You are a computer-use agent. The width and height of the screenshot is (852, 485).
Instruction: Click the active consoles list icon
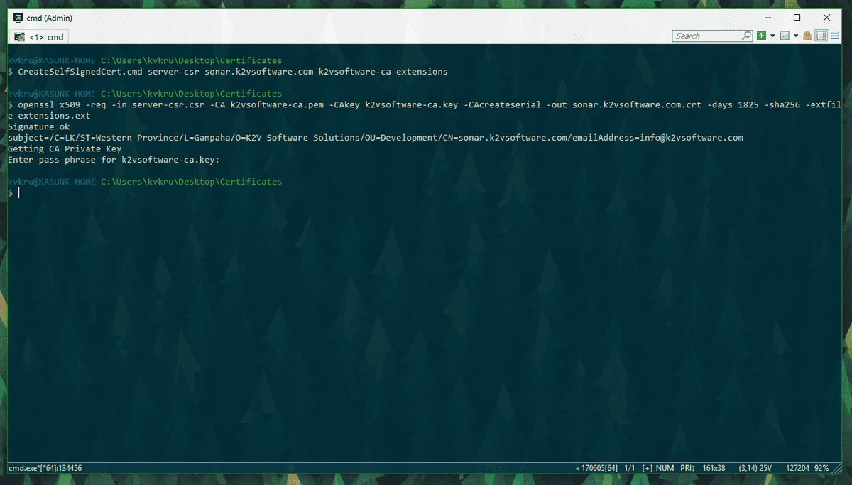(785, 35)
